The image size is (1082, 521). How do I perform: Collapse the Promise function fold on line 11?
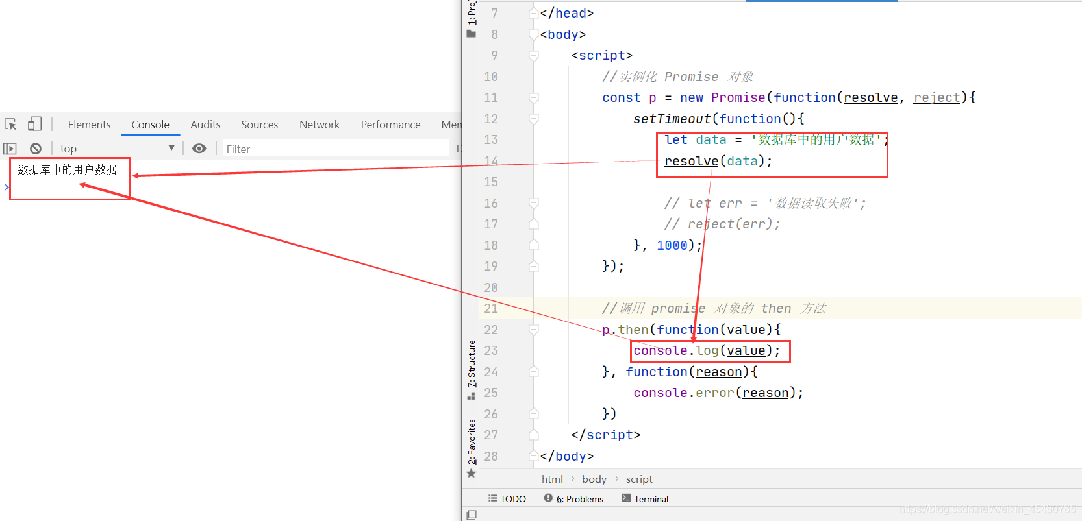click(534, 98)
